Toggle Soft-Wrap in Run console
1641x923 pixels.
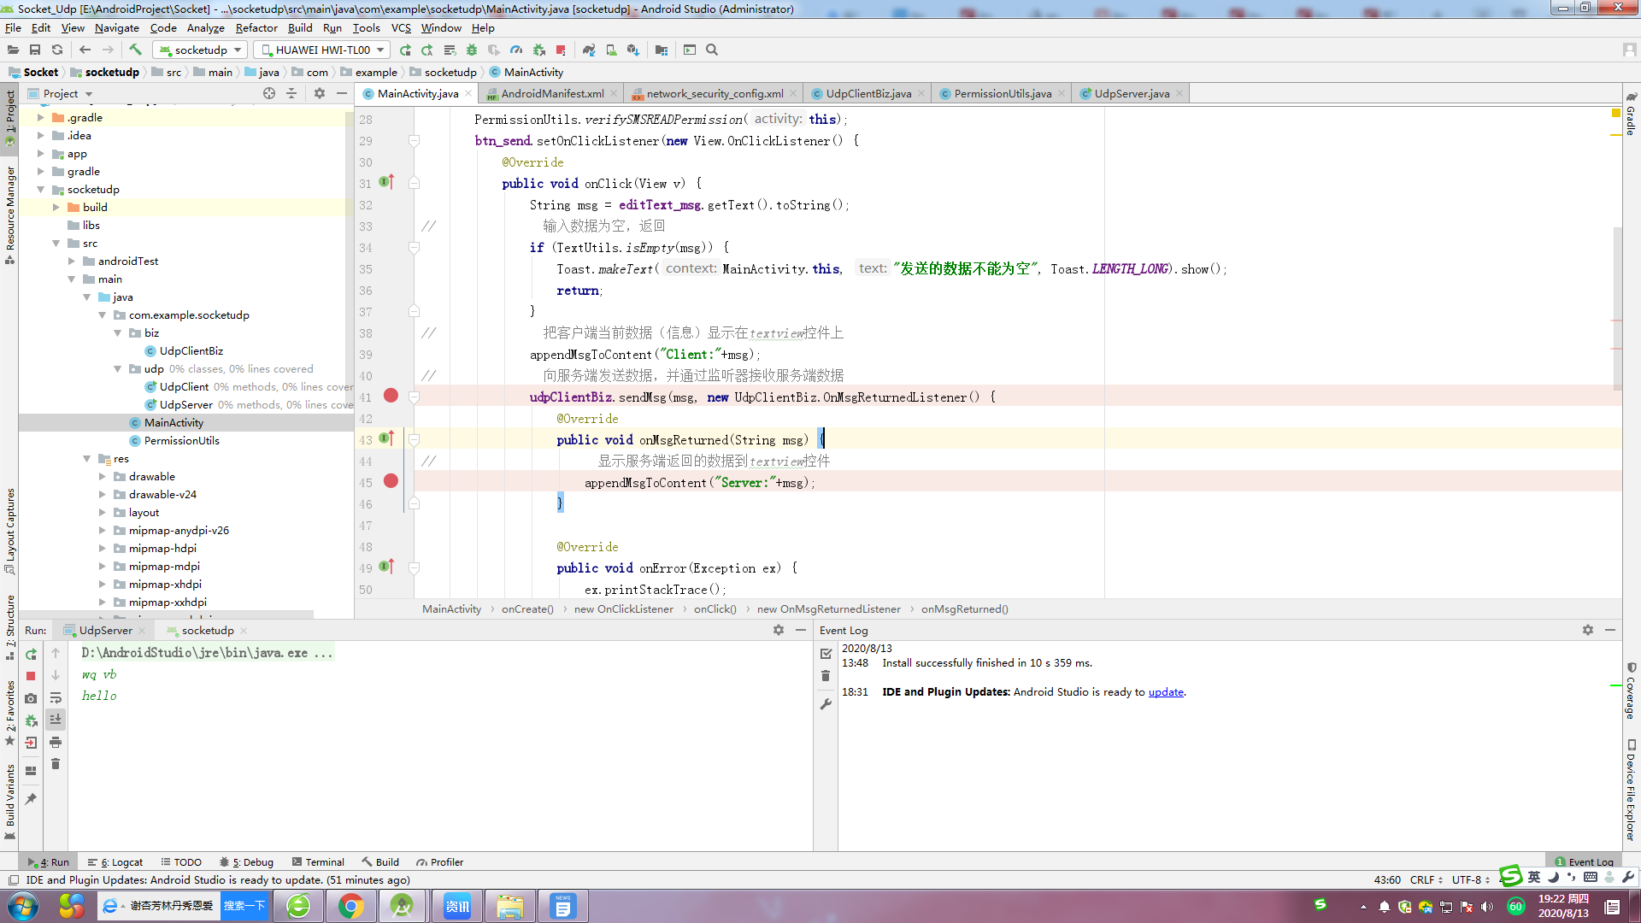[56, 698]
